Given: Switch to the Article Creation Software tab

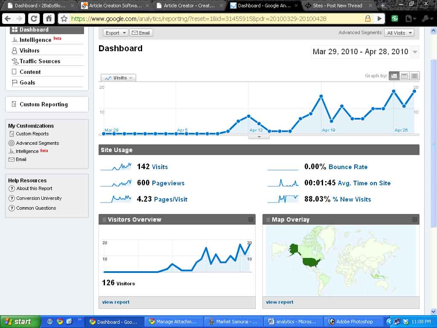Looking at the screenshot, I should [115, 5].
